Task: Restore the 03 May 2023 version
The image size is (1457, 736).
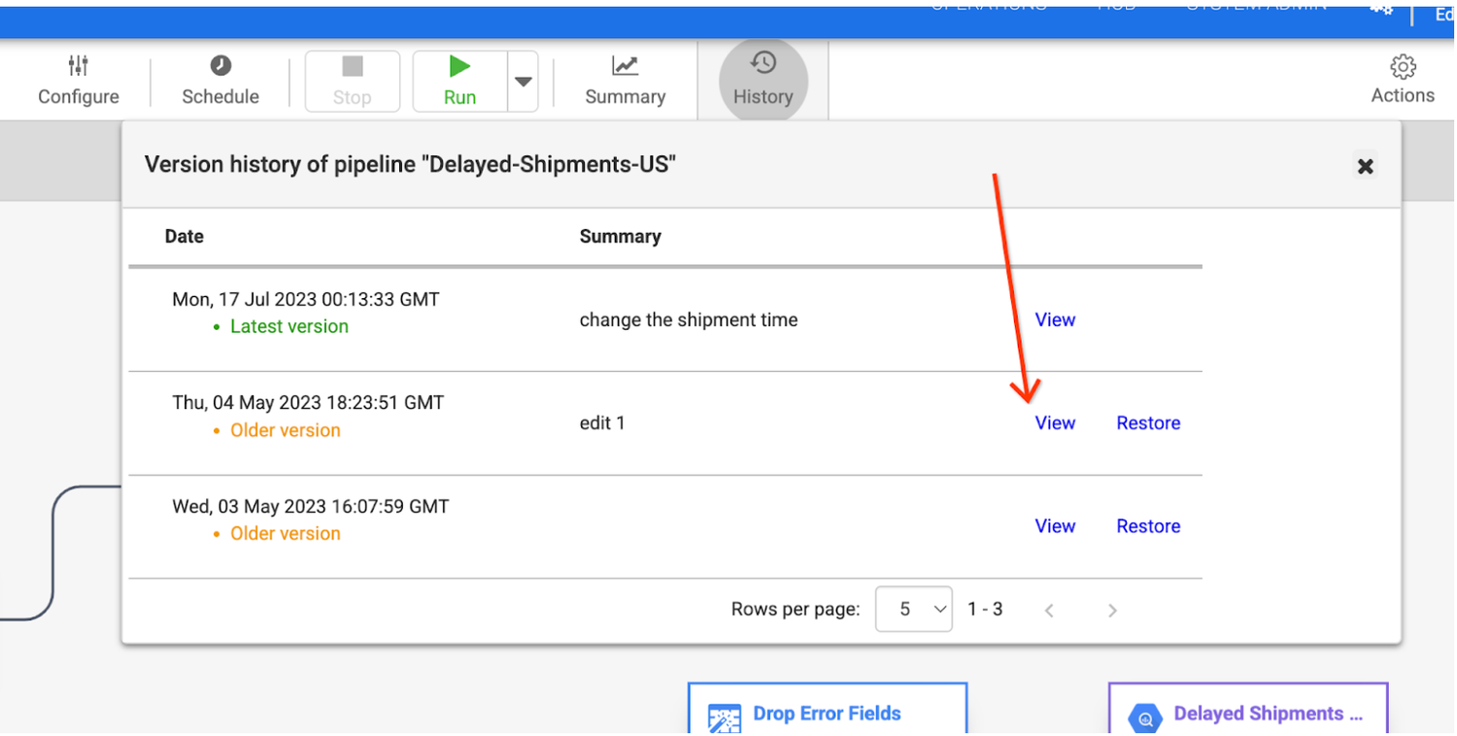Action: 1148,525
